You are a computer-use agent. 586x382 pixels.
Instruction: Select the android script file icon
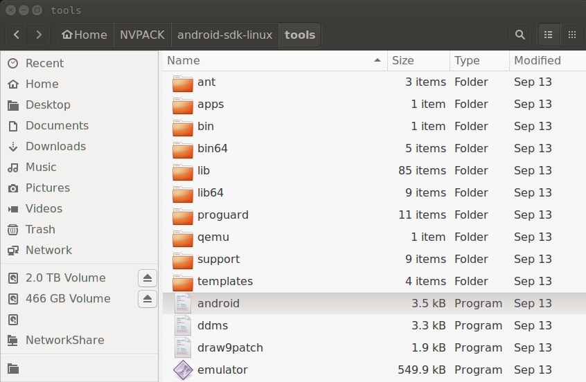[x=183, y=303]
